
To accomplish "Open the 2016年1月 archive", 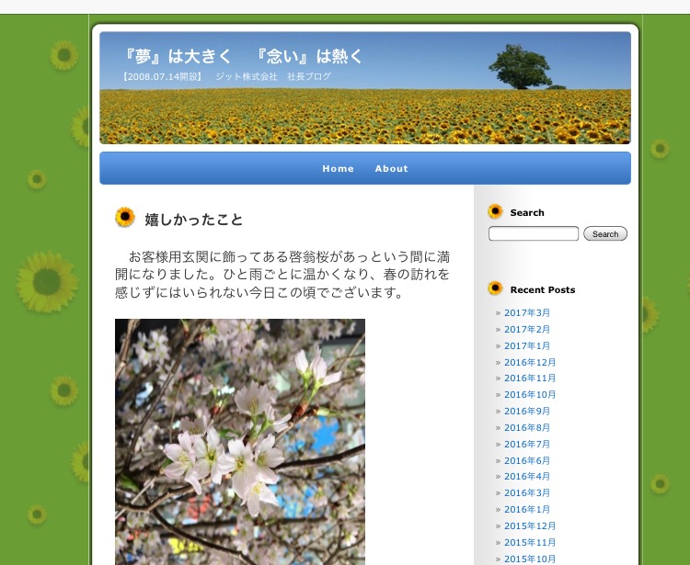I will [527, 510].
